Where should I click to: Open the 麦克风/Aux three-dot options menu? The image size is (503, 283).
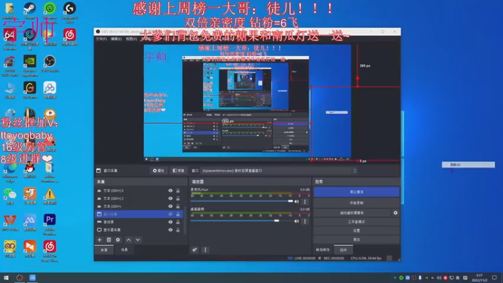click(x=305, y=201)
